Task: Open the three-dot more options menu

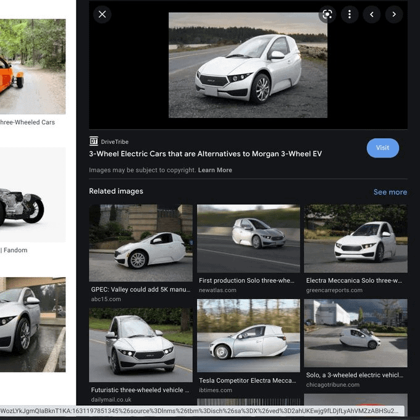Action: pos(350,14)
